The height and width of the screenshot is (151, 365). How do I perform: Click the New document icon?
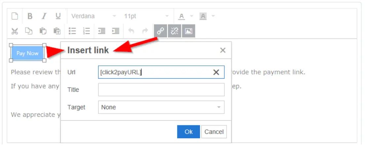pos(15,16)
